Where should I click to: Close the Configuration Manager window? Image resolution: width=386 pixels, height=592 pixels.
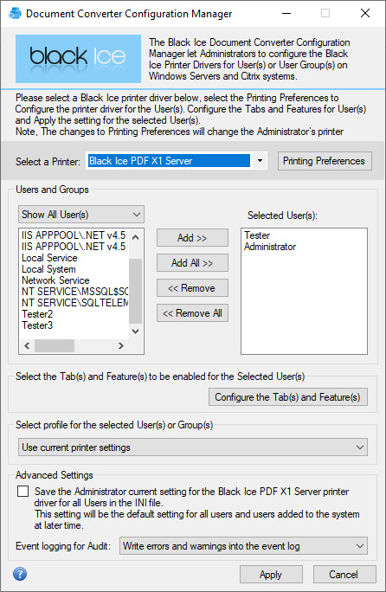[365, 14]
